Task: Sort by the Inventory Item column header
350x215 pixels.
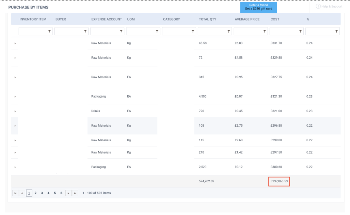Action: click(33, 19)
